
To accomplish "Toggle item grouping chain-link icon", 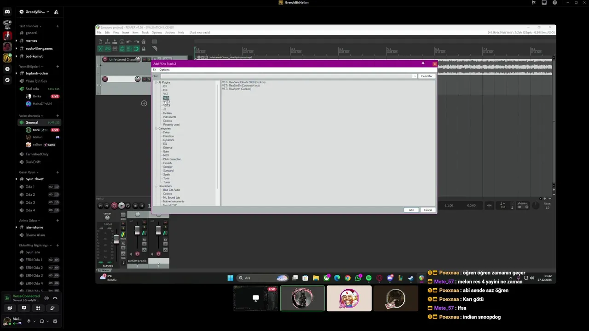I will 108,49.
